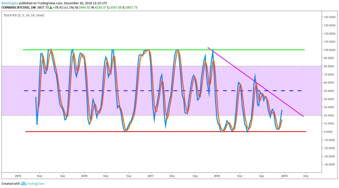Click the 2016 time axis label
The height and width of the screenshot is (188, 339).
tap(84, 176)
